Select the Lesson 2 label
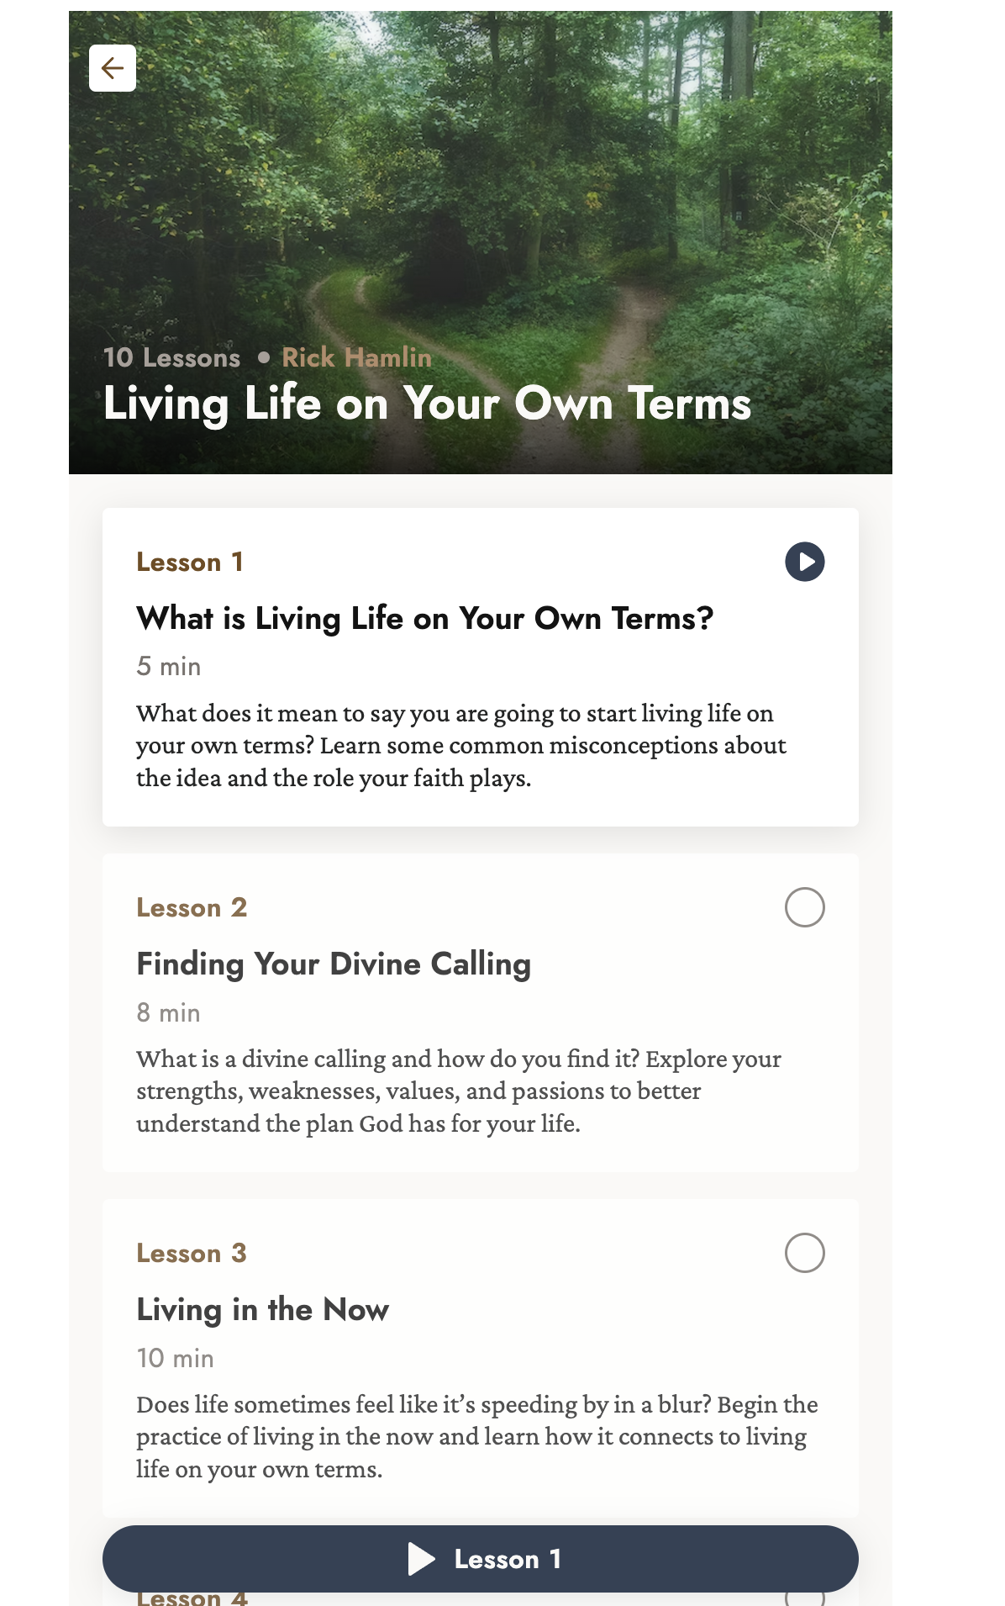The image size is (1005, 1606). click(x=192, y=907)
